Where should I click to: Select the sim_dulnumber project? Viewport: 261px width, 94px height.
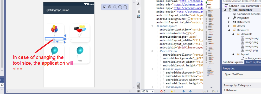click(243, 10)
